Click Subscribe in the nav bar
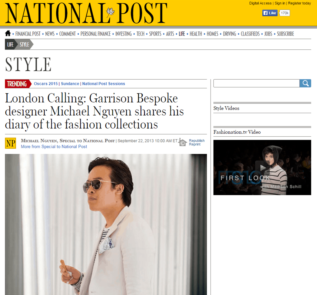The height and width of the screenshot is (295, 317). tap(285, 34)
